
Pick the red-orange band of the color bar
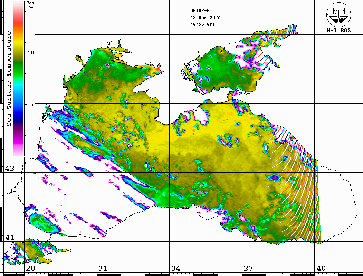tap(19, 26)
